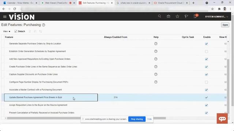Viewport: 234px width, 131px height.
Task: Click the Vision logo
Action: point(22,16)
